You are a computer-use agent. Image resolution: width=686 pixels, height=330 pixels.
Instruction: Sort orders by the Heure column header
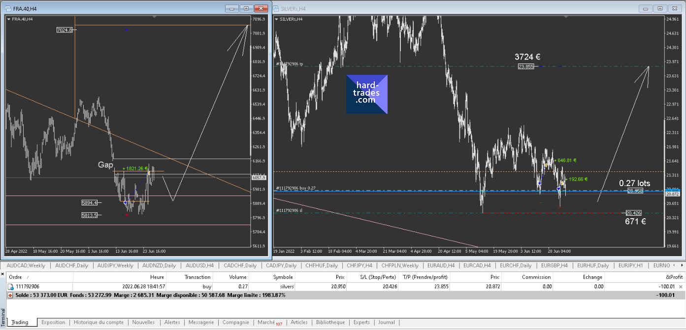pyautogui.click(x=120, y=277)
